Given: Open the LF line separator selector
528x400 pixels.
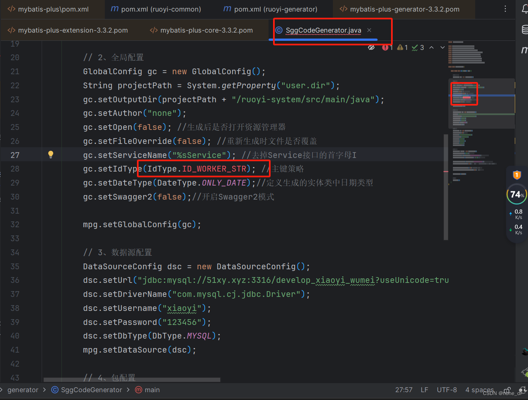Looking at the screenshot, I should [x=424, y=390].
